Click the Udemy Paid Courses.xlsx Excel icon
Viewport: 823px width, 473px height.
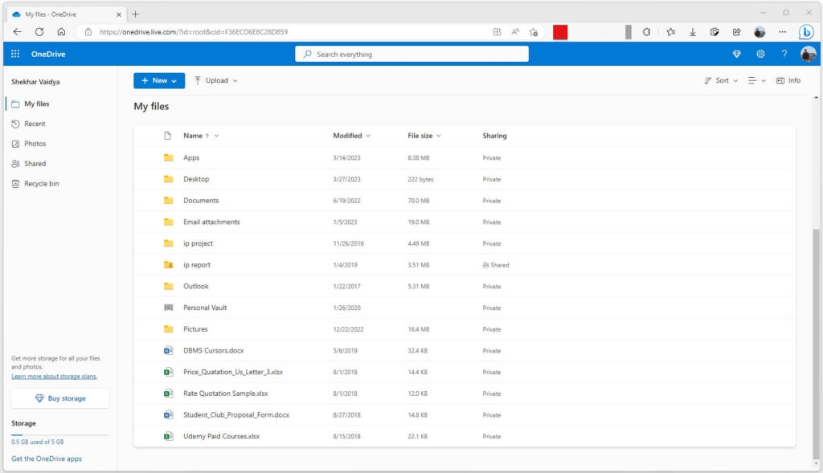(x=169, y=436)
